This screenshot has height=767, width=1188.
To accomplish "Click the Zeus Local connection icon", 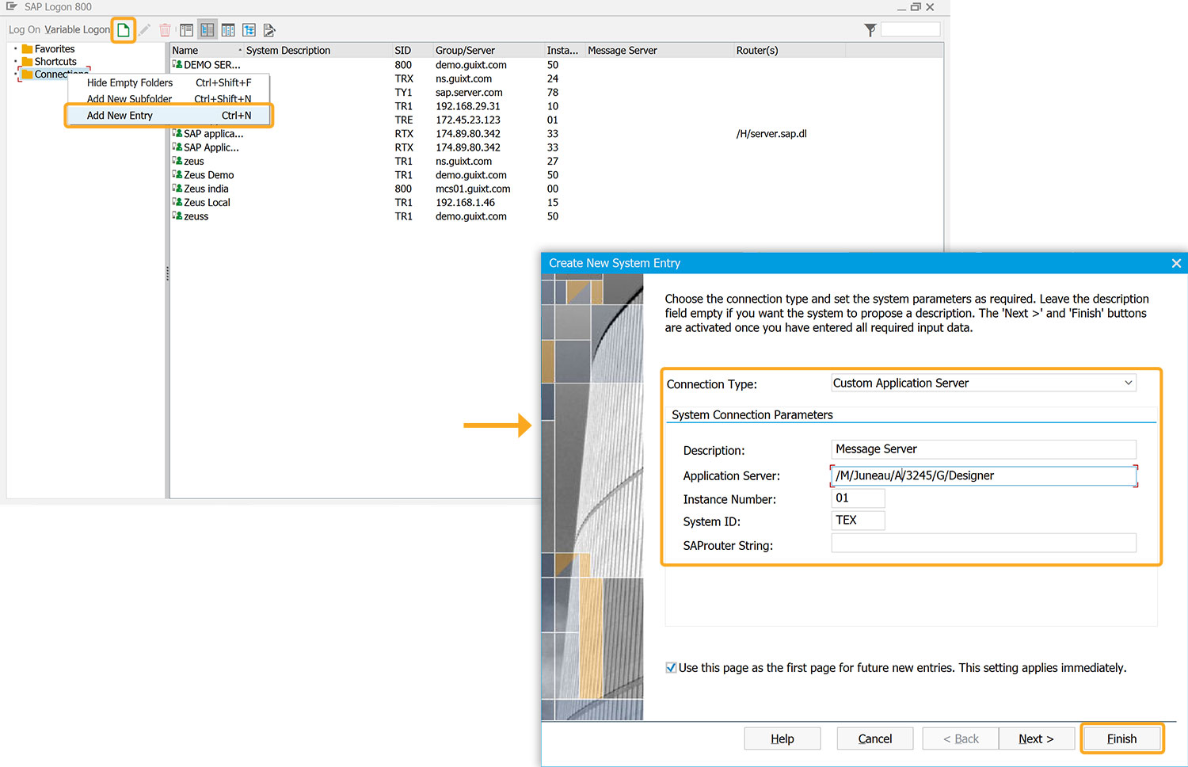I will [x=177, y=202].
